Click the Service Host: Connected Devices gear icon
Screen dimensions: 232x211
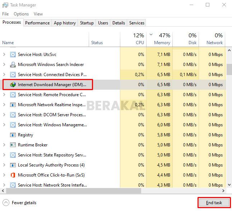[x=13, y=75]
